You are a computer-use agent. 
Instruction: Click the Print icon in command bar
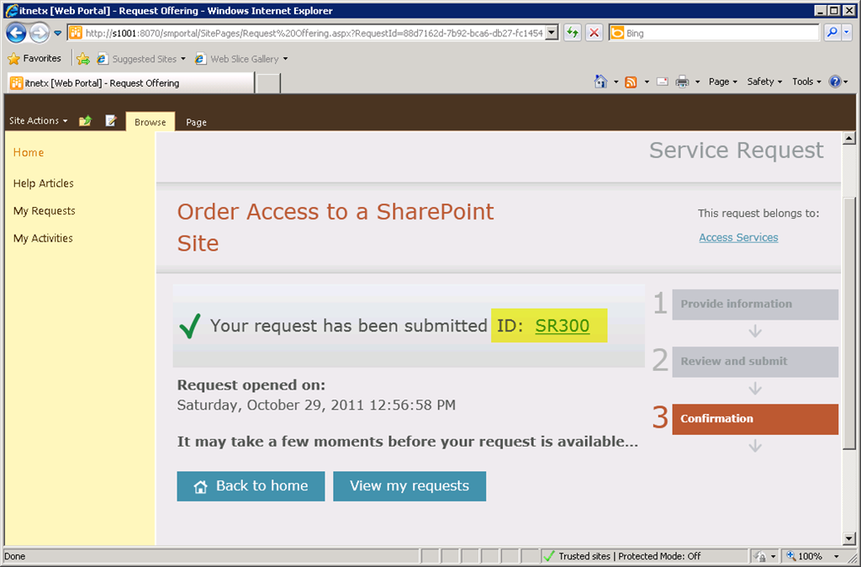(683, 82)
